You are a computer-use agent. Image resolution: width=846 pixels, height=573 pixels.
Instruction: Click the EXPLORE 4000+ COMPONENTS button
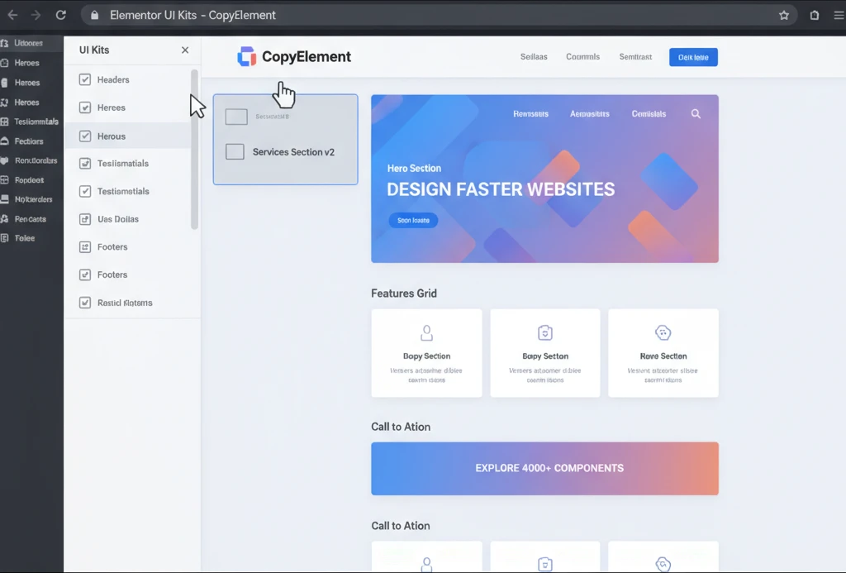click(x=544, y=468)
